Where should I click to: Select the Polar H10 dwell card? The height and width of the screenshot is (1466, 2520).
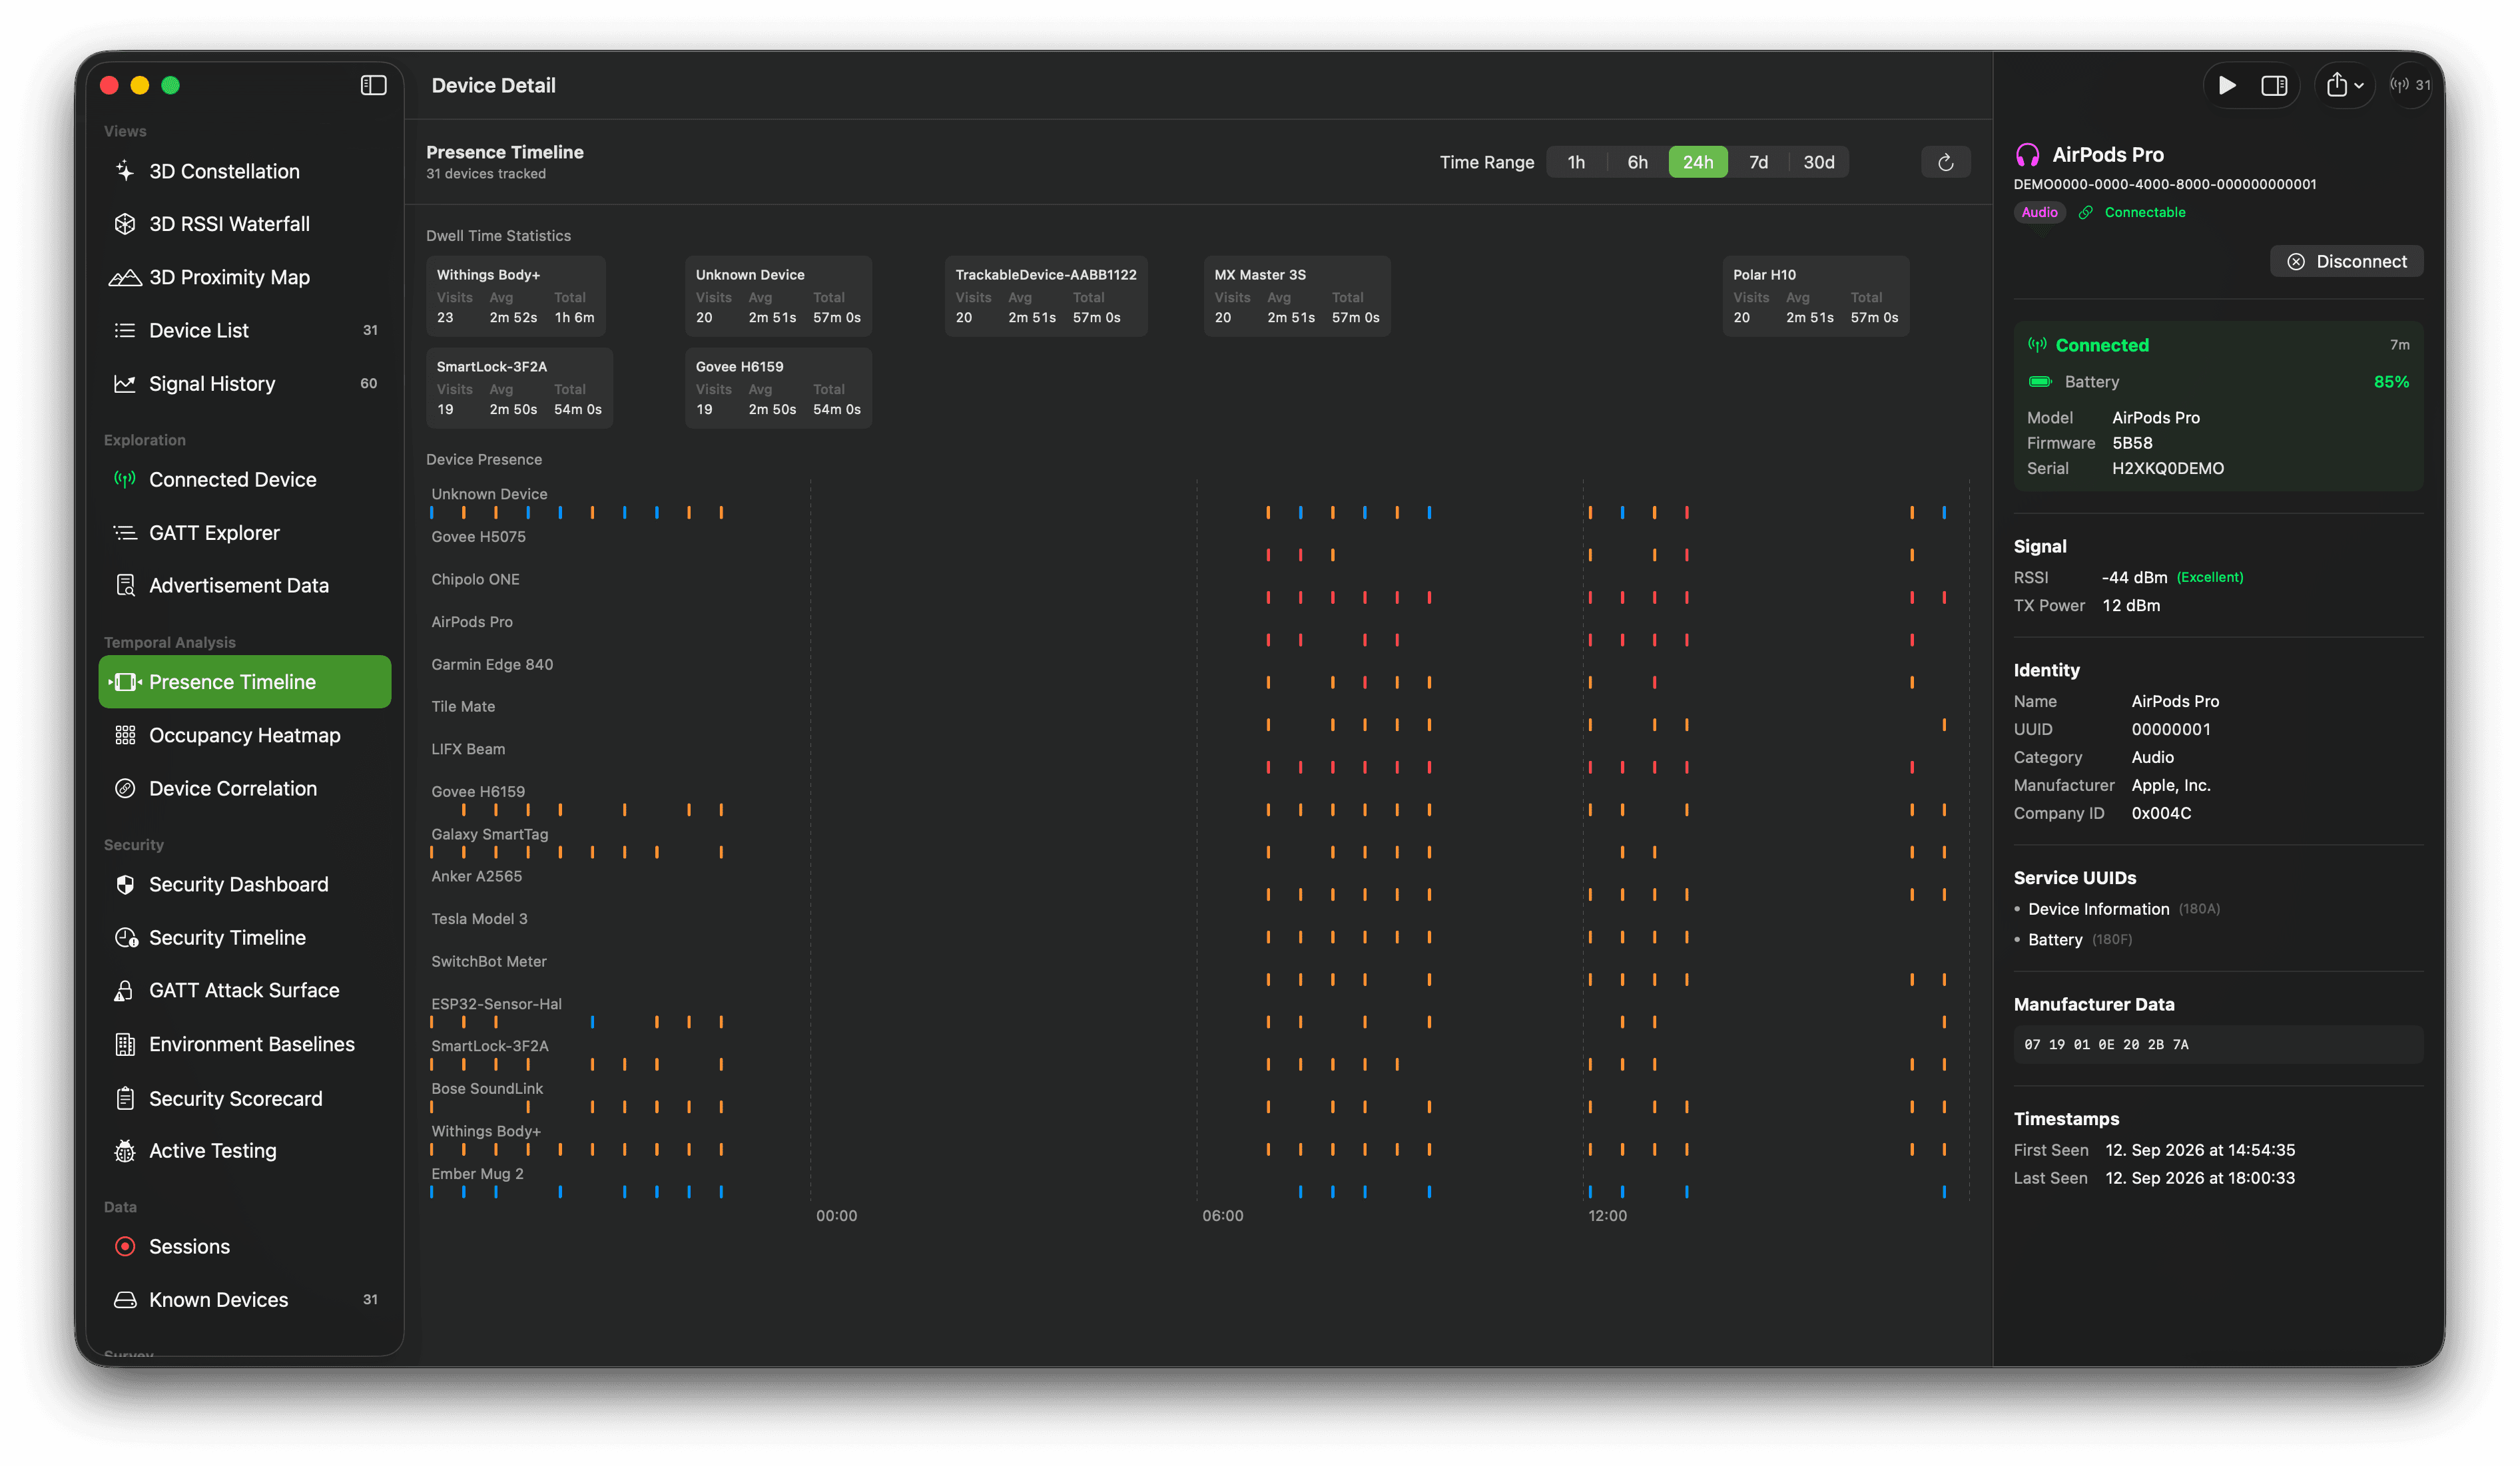point(1815,296)
